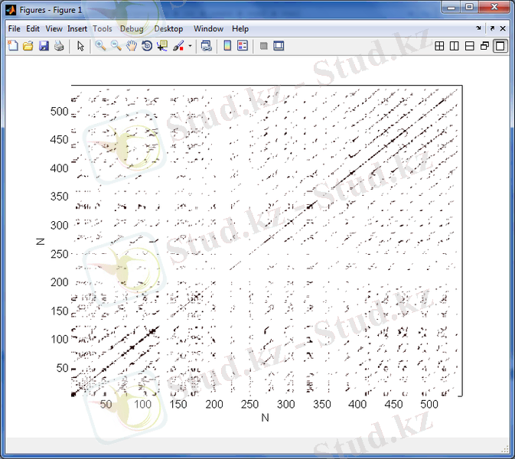Viewport: 515px width, 459px height.
Task: Select the Pan hand tool
Action: tap(132, 46)
